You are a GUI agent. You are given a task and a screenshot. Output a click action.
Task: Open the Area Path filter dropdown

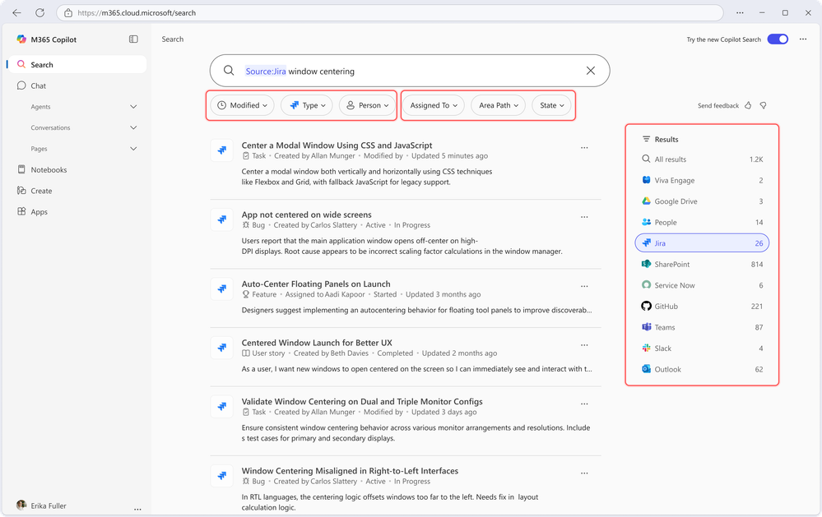(499, 105)
